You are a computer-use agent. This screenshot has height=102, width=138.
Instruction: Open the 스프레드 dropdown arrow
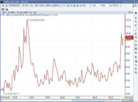pyautogui.click(x=59, y=6)
